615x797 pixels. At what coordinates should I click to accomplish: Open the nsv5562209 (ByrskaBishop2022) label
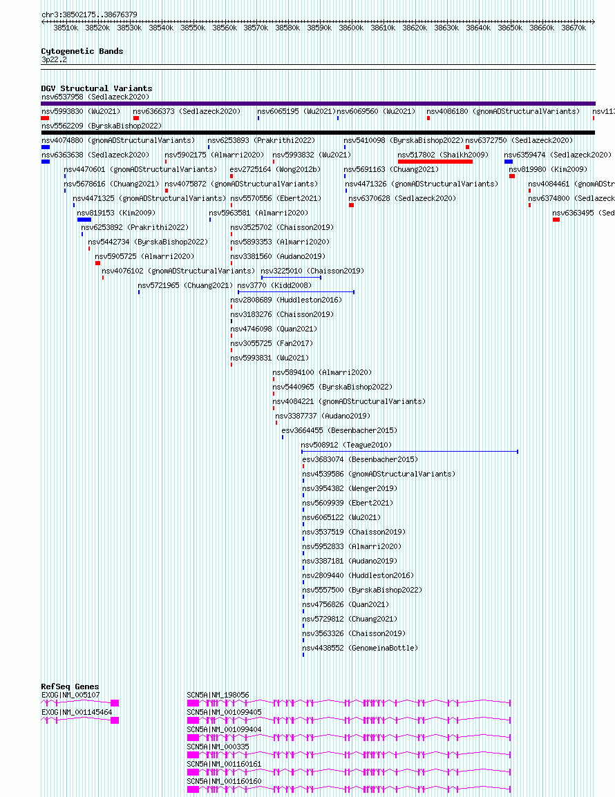pos(101,126)
